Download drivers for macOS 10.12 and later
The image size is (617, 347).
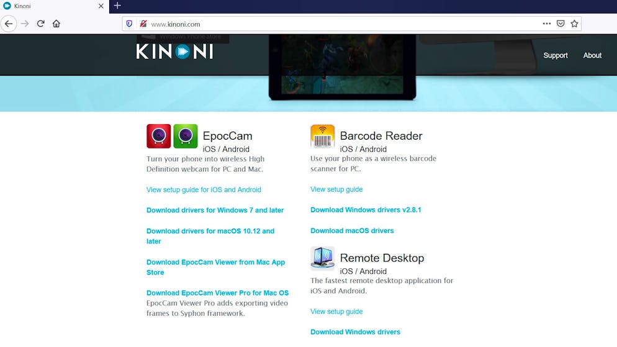(210, 236)
